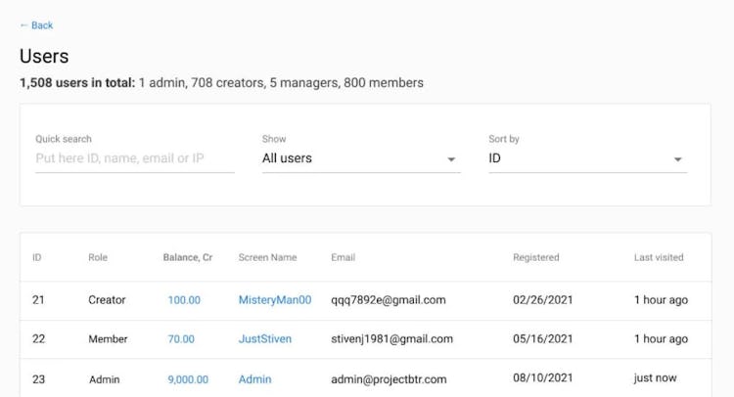Open JustStiven user profile link
Viewport: 734px width, 397px height.
[264, 339]
